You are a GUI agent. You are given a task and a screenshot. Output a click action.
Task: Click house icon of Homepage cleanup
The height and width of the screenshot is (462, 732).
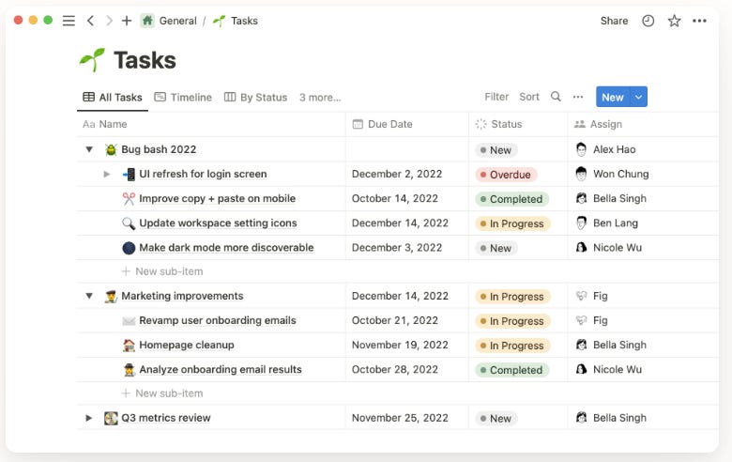pyautogui.click(x=129, y=346)
